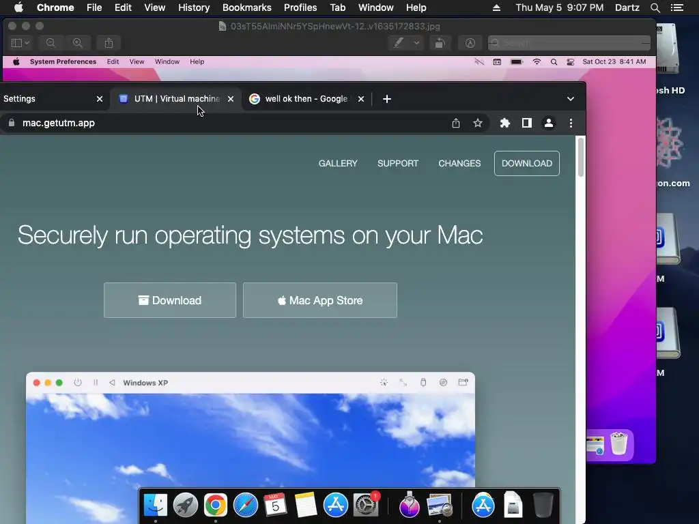Rotate the image using Preview toolbar
Screen dimensions: 699x524
click(x=440, y=43)
